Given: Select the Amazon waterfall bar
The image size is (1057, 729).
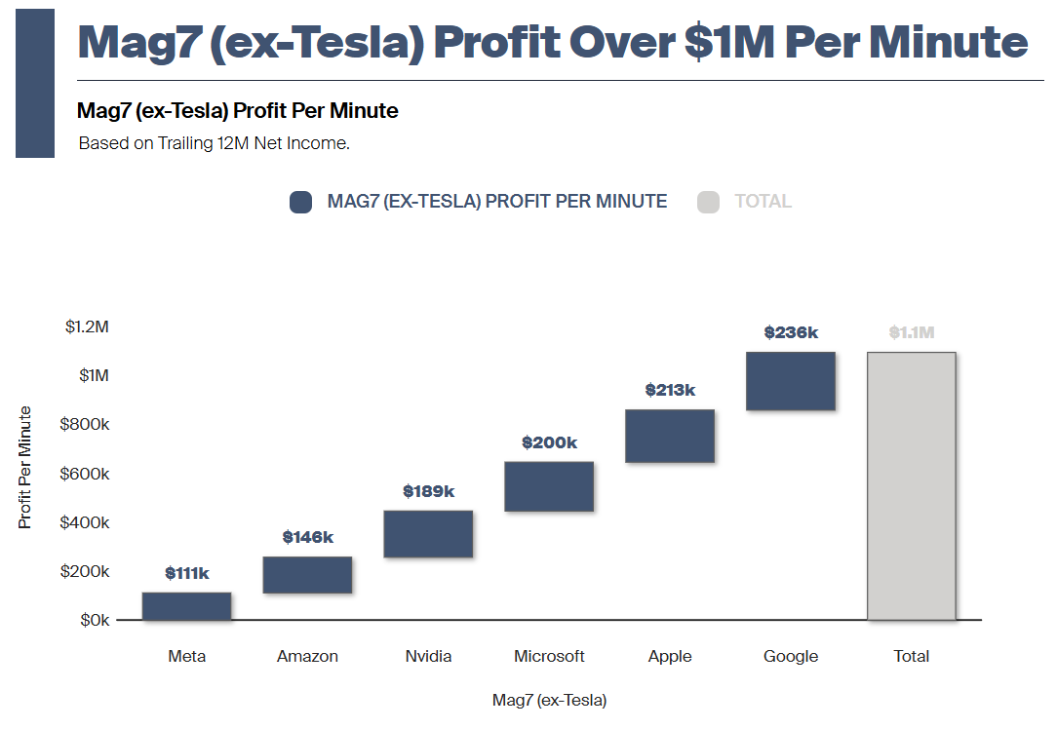Looking at the screenshot, I should click(307, 575).
